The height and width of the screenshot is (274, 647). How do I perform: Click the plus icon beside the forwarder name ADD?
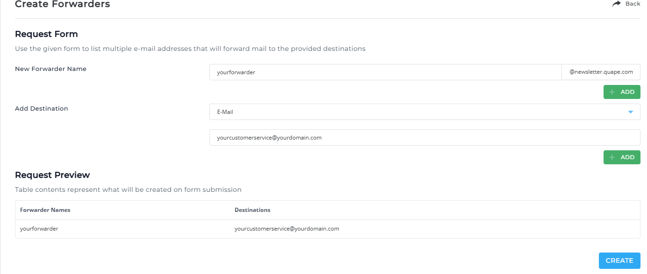[612, 92]
